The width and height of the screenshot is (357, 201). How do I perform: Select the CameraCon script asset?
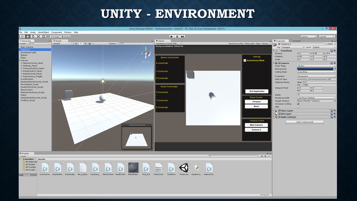tap(45, 169)
